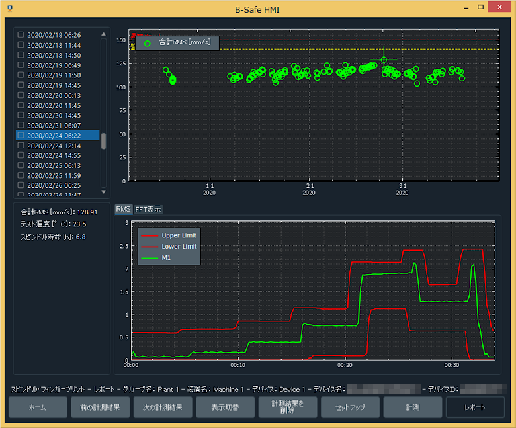This screenshot has height=428, width=516.
Task: Select the 2020/02/19 14:45 measurement entry
Action: point(58,85)
